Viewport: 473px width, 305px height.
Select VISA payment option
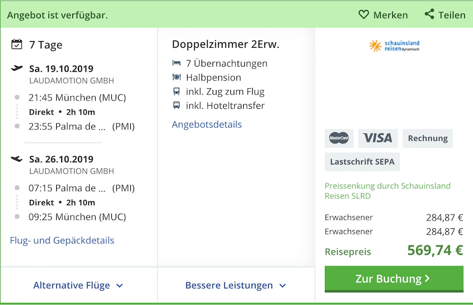click(378, 138)
